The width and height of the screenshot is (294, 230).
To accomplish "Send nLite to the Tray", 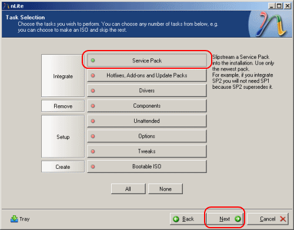I will (20, 219).
